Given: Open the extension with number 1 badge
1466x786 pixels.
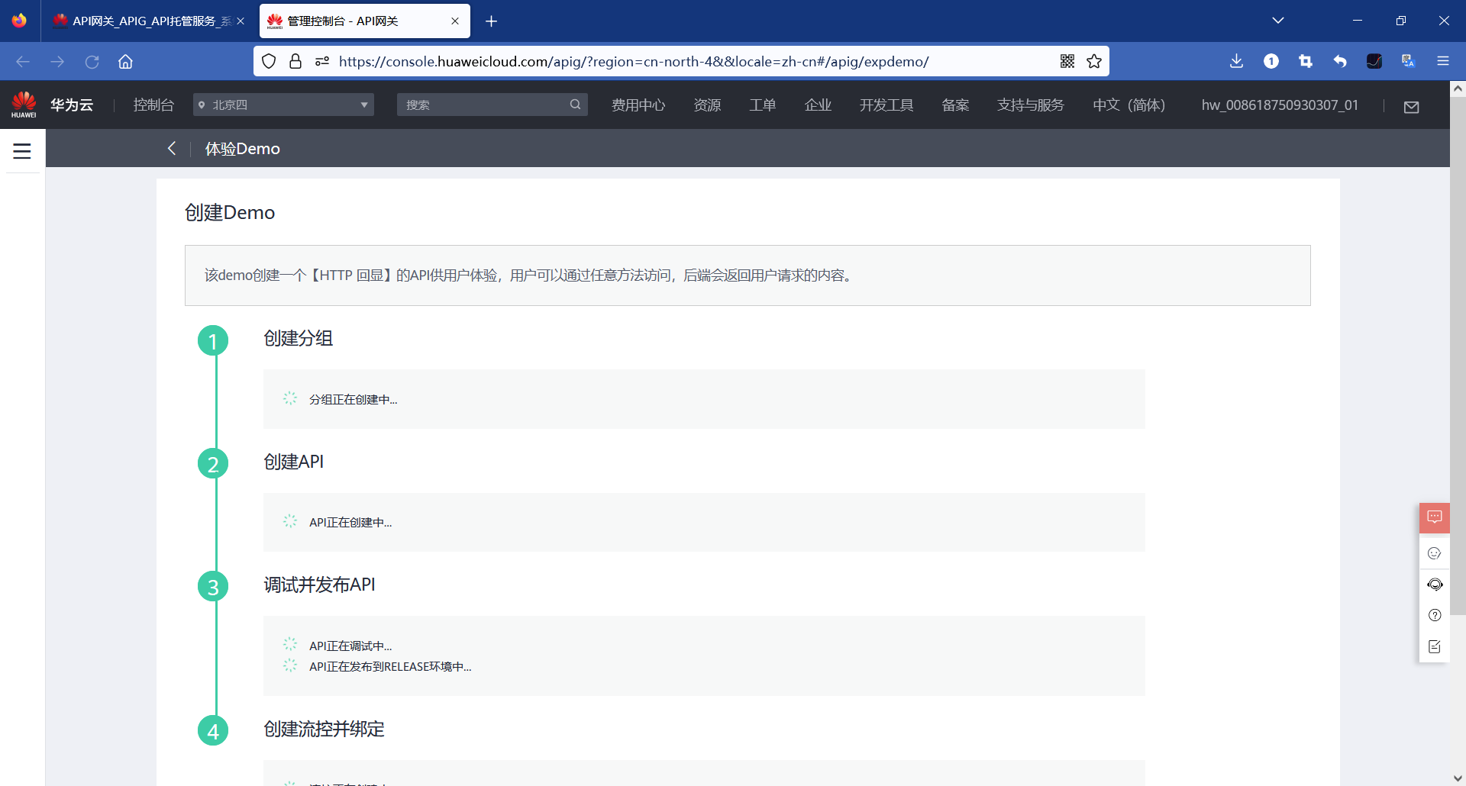Looking at the screenshot, I should tap(1271, 62).
